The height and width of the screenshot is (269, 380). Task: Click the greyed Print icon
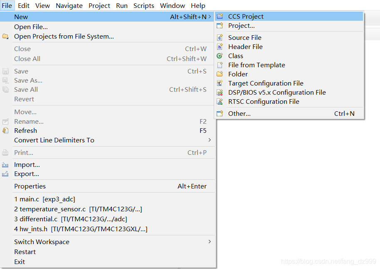coord(5,153)
